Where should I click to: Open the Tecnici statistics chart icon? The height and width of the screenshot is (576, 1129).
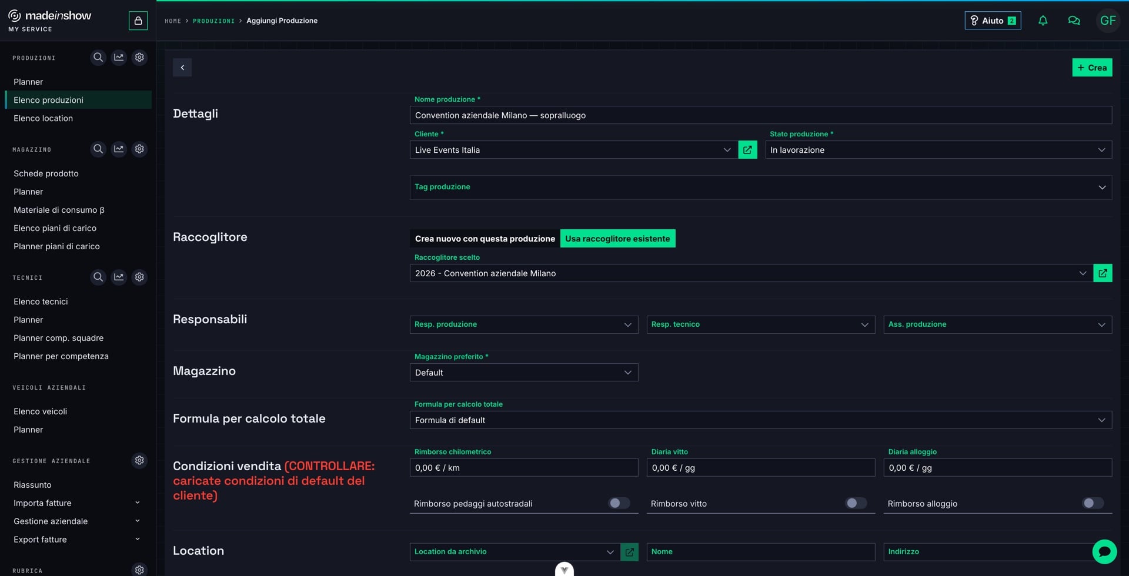pos(119,277)
